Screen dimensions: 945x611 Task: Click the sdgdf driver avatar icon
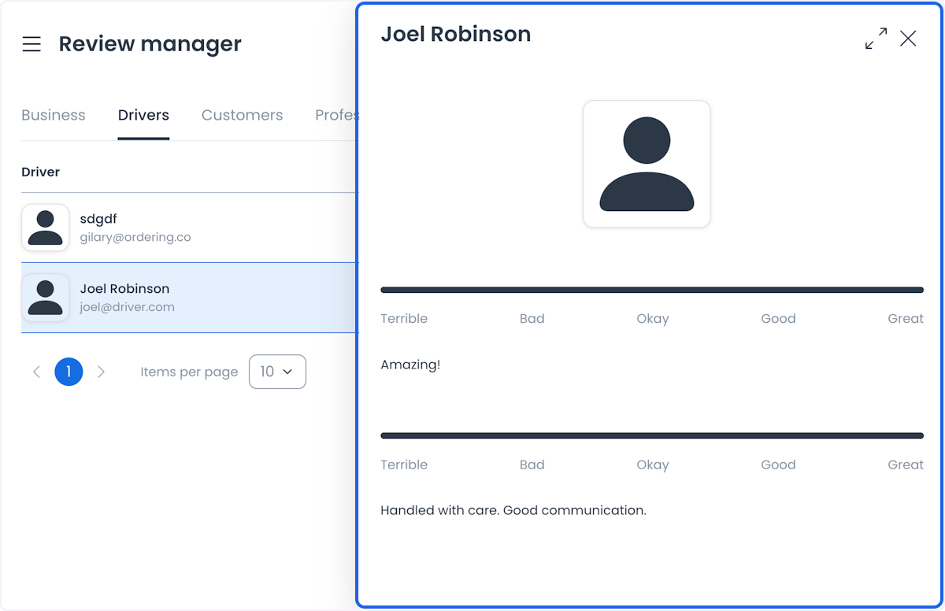[x=46, y=228]
